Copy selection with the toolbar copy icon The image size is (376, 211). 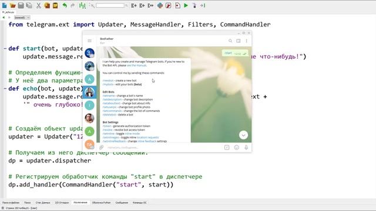pyautogui.click(x=47, y=5)
